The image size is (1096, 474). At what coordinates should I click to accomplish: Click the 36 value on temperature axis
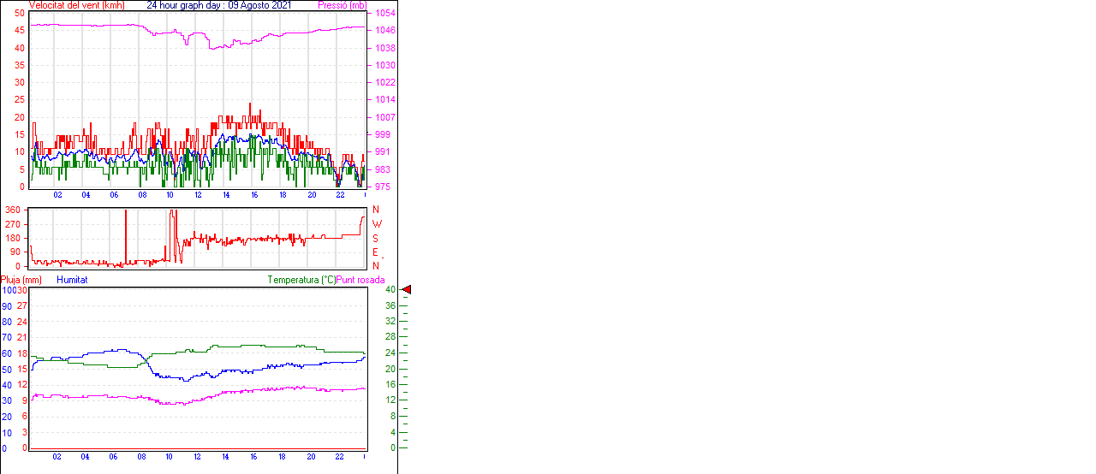click(390, 305)
